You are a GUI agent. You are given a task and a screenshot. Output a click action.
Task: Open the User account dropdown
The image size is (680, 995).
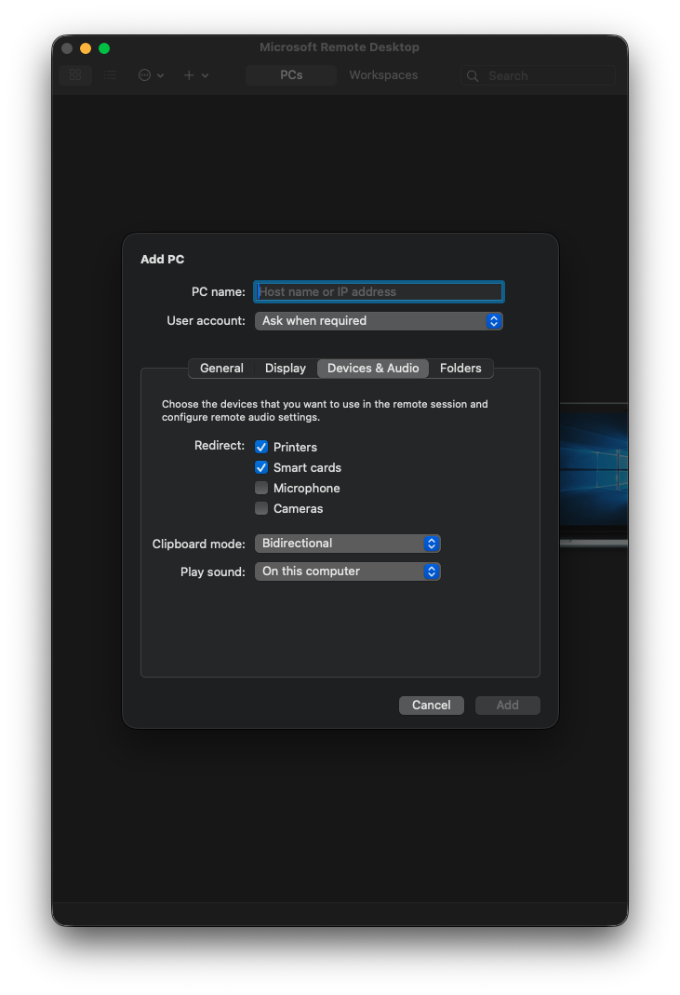click(379, 320)
